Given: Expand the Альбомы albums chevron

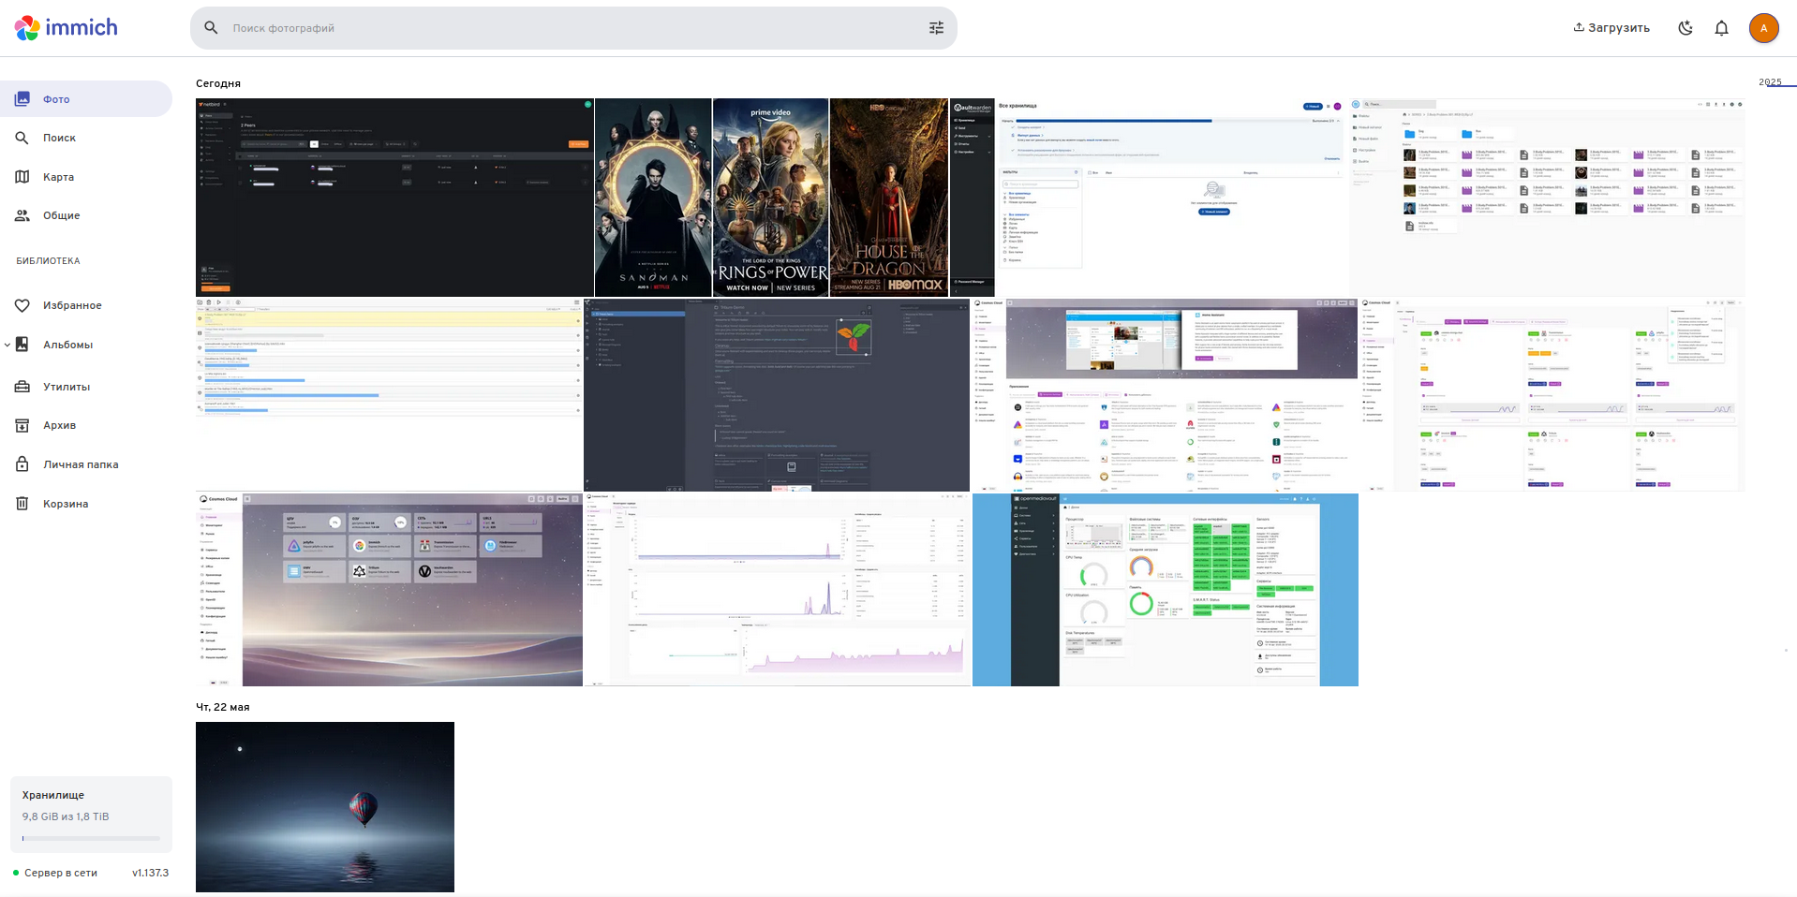Looking at the screenshot, I should [x=7, y=345].
